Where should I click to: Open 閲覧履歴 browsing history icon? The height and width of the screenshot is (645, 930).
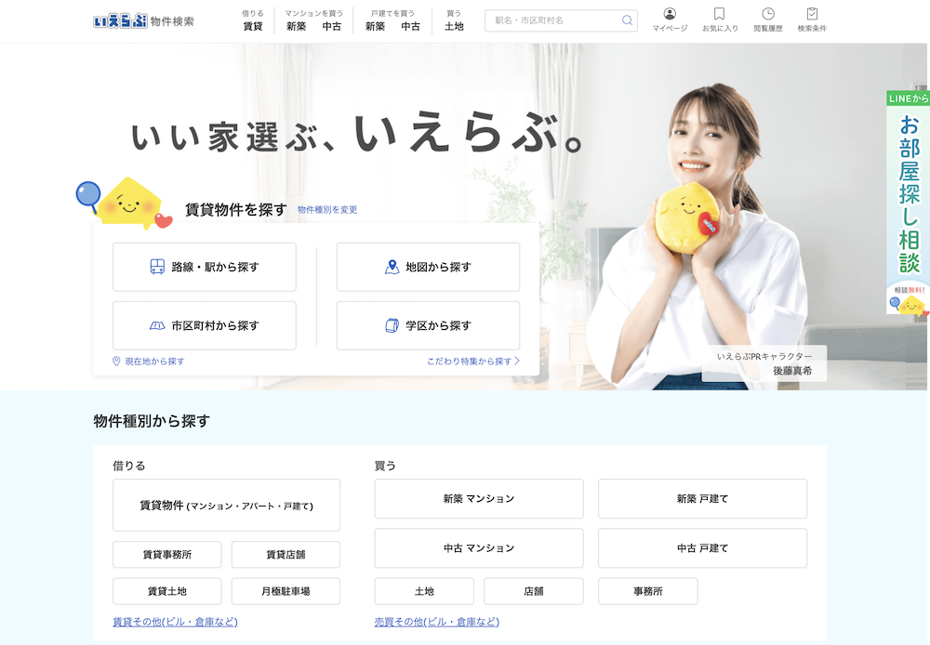click(x=769, y=20)
